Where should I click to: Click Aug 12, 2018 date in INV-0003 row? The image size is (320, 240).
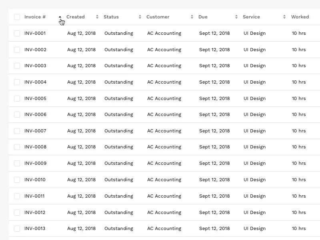point(82,66)
